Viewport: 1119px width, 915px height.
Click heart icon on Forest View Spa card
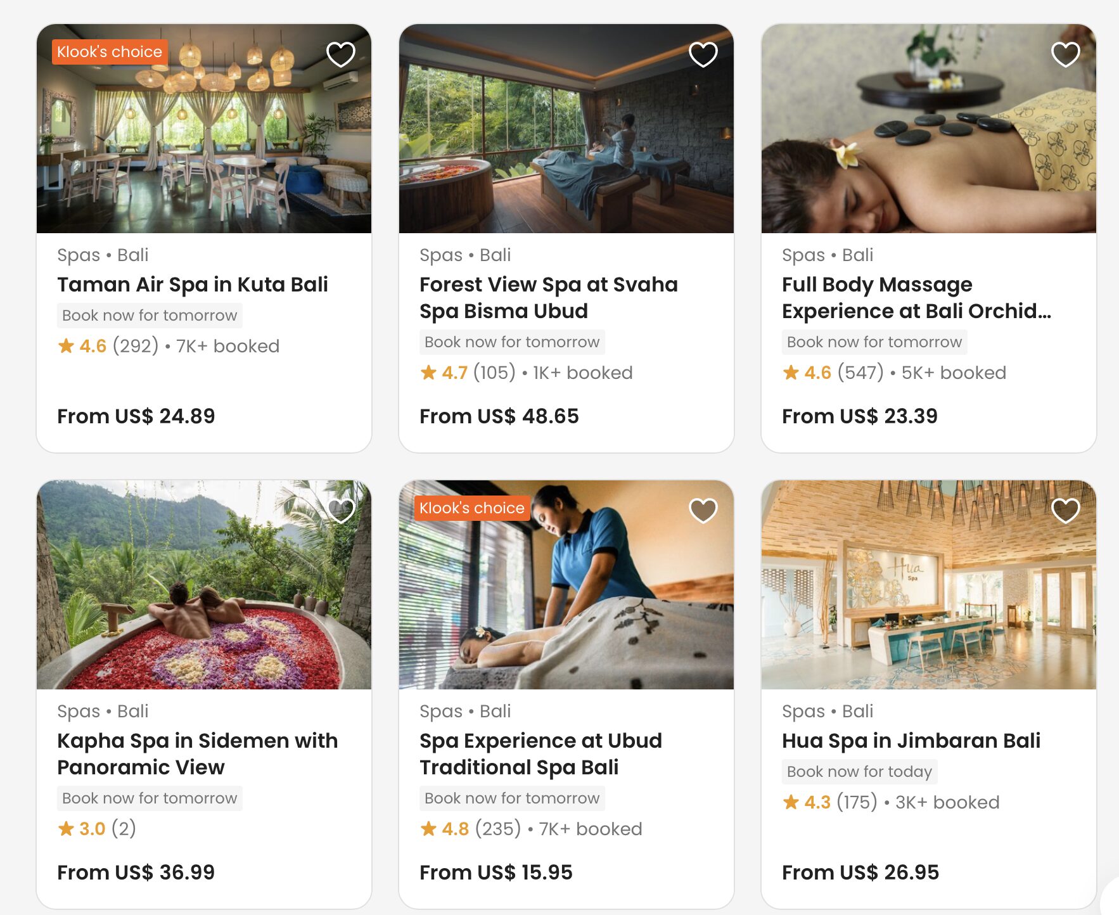pos(703,54)
